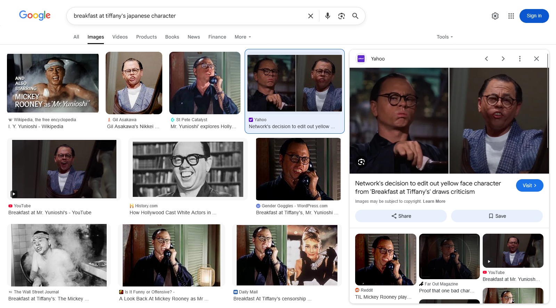Open the YouTube Mr. Yunioshi's video thumbnail

tap(64, 169)
